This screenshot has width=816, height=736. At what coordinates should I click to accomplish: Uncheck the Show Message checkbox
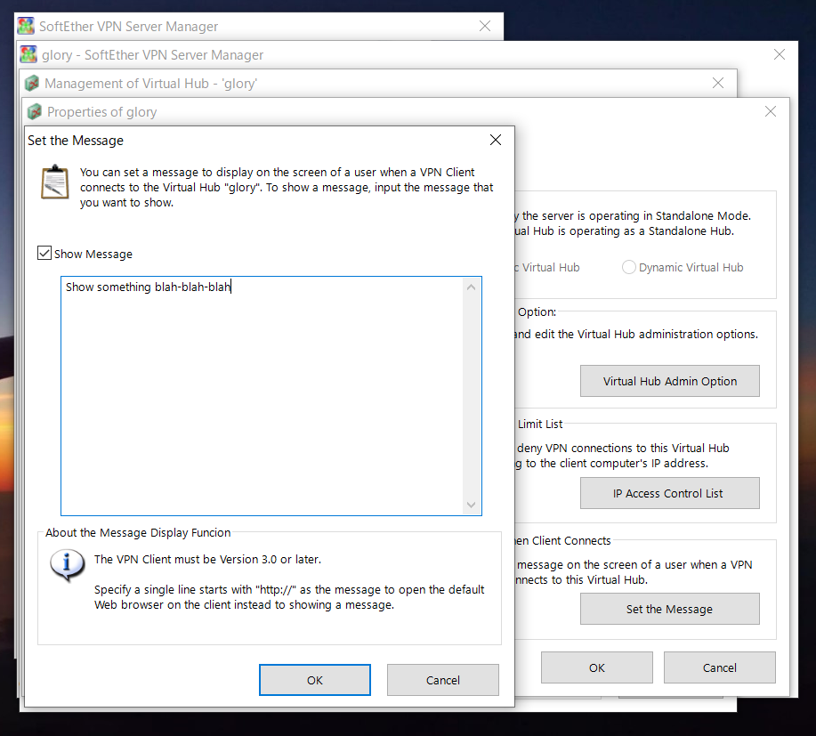tap(44, 254)
